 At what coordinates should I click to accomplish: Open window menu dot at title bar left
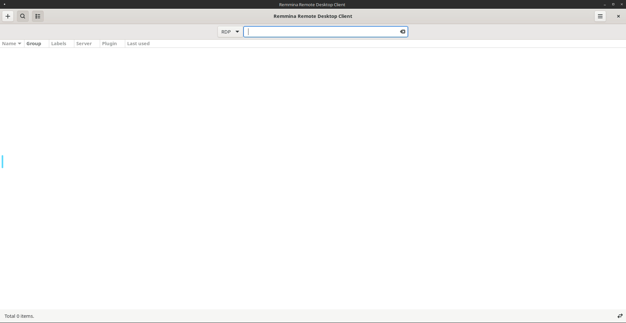[5, 4]
